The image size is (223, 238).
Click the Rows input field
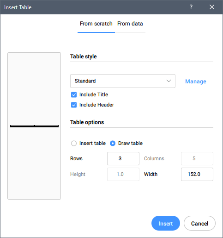click(123, 158)
